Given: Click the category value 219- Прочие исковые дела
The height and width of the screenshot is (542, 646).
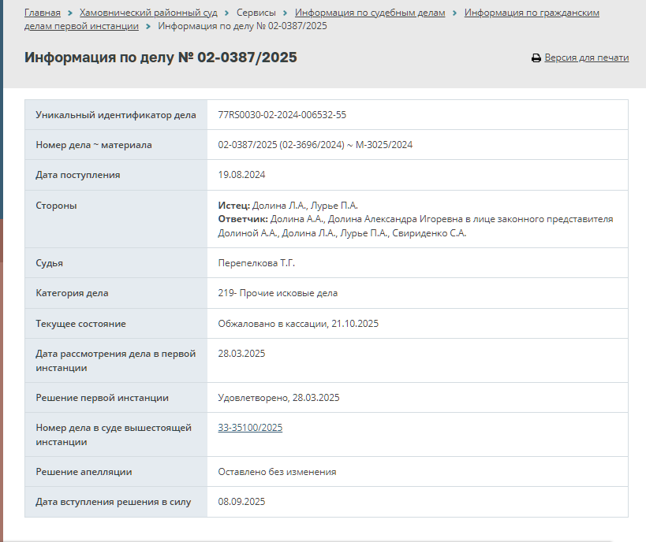Looking at the screenshot, I should click(x=277, y=293).
